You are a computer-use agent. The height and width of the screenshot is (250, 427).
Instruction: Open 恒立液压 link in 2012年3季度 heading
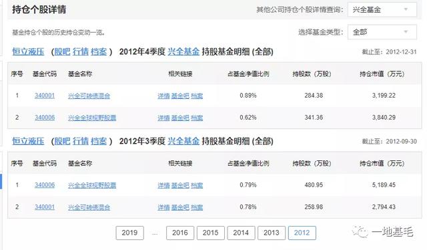click(28, 141)
